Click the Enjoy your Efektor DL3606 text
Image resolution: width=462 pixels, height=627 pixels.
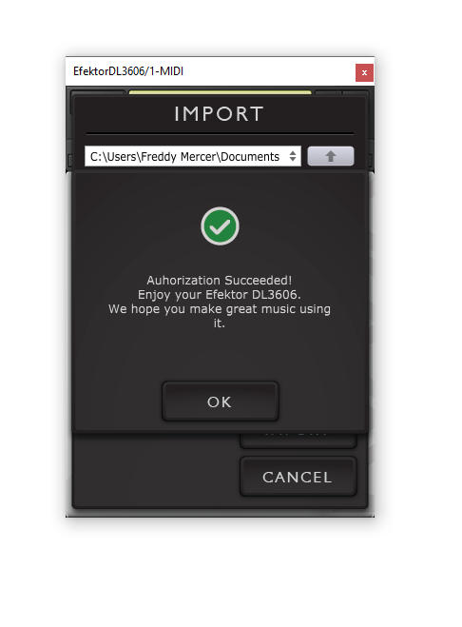[220, 295]
